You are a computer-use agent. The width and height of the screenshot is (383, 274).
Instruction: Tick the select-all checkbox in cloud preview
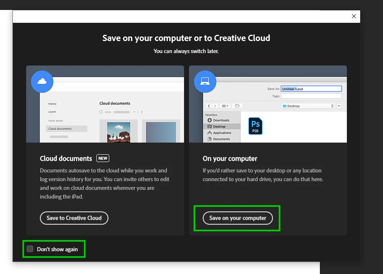click(101, 112)
